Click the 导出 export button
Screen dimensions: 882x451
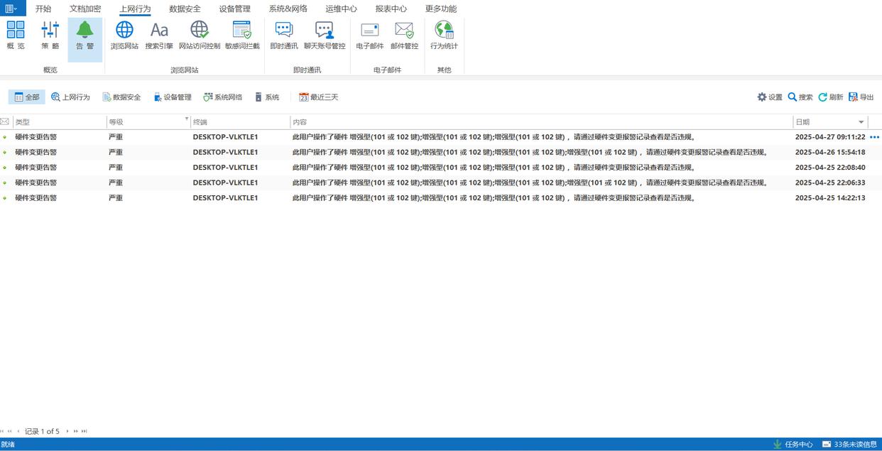pyautogui.click(x=861, y=97)
